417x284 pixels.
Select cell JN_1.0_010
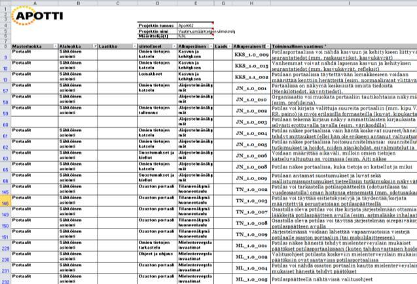pos(251,99)
